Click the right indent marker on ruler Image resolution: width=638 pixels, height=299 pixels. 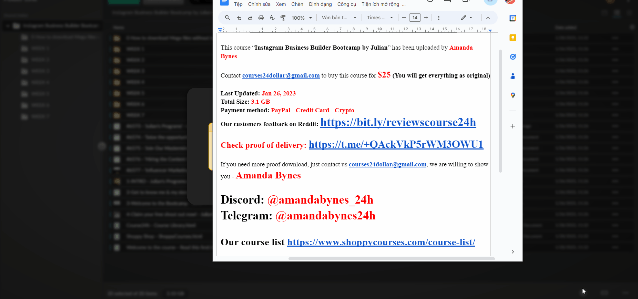(490, 31)
